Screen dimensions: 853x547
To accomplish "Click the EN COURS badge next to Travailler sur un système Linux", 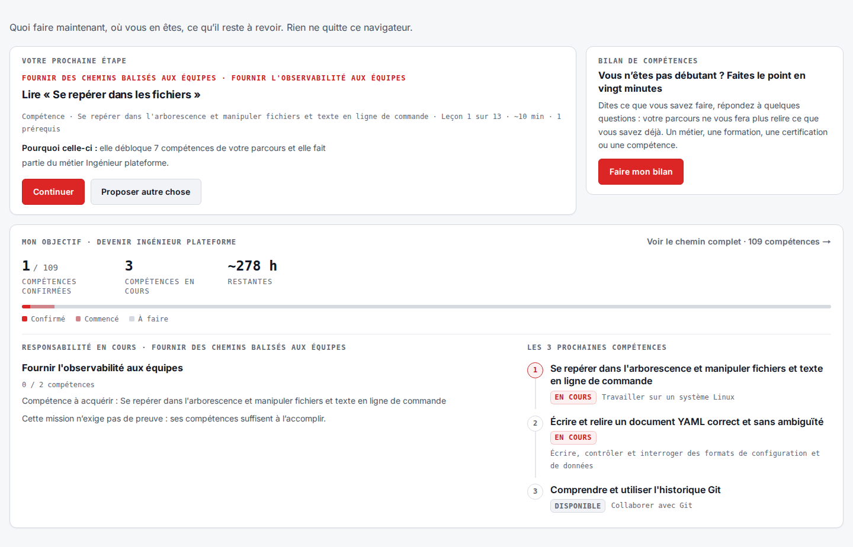I will pos(573,397).
